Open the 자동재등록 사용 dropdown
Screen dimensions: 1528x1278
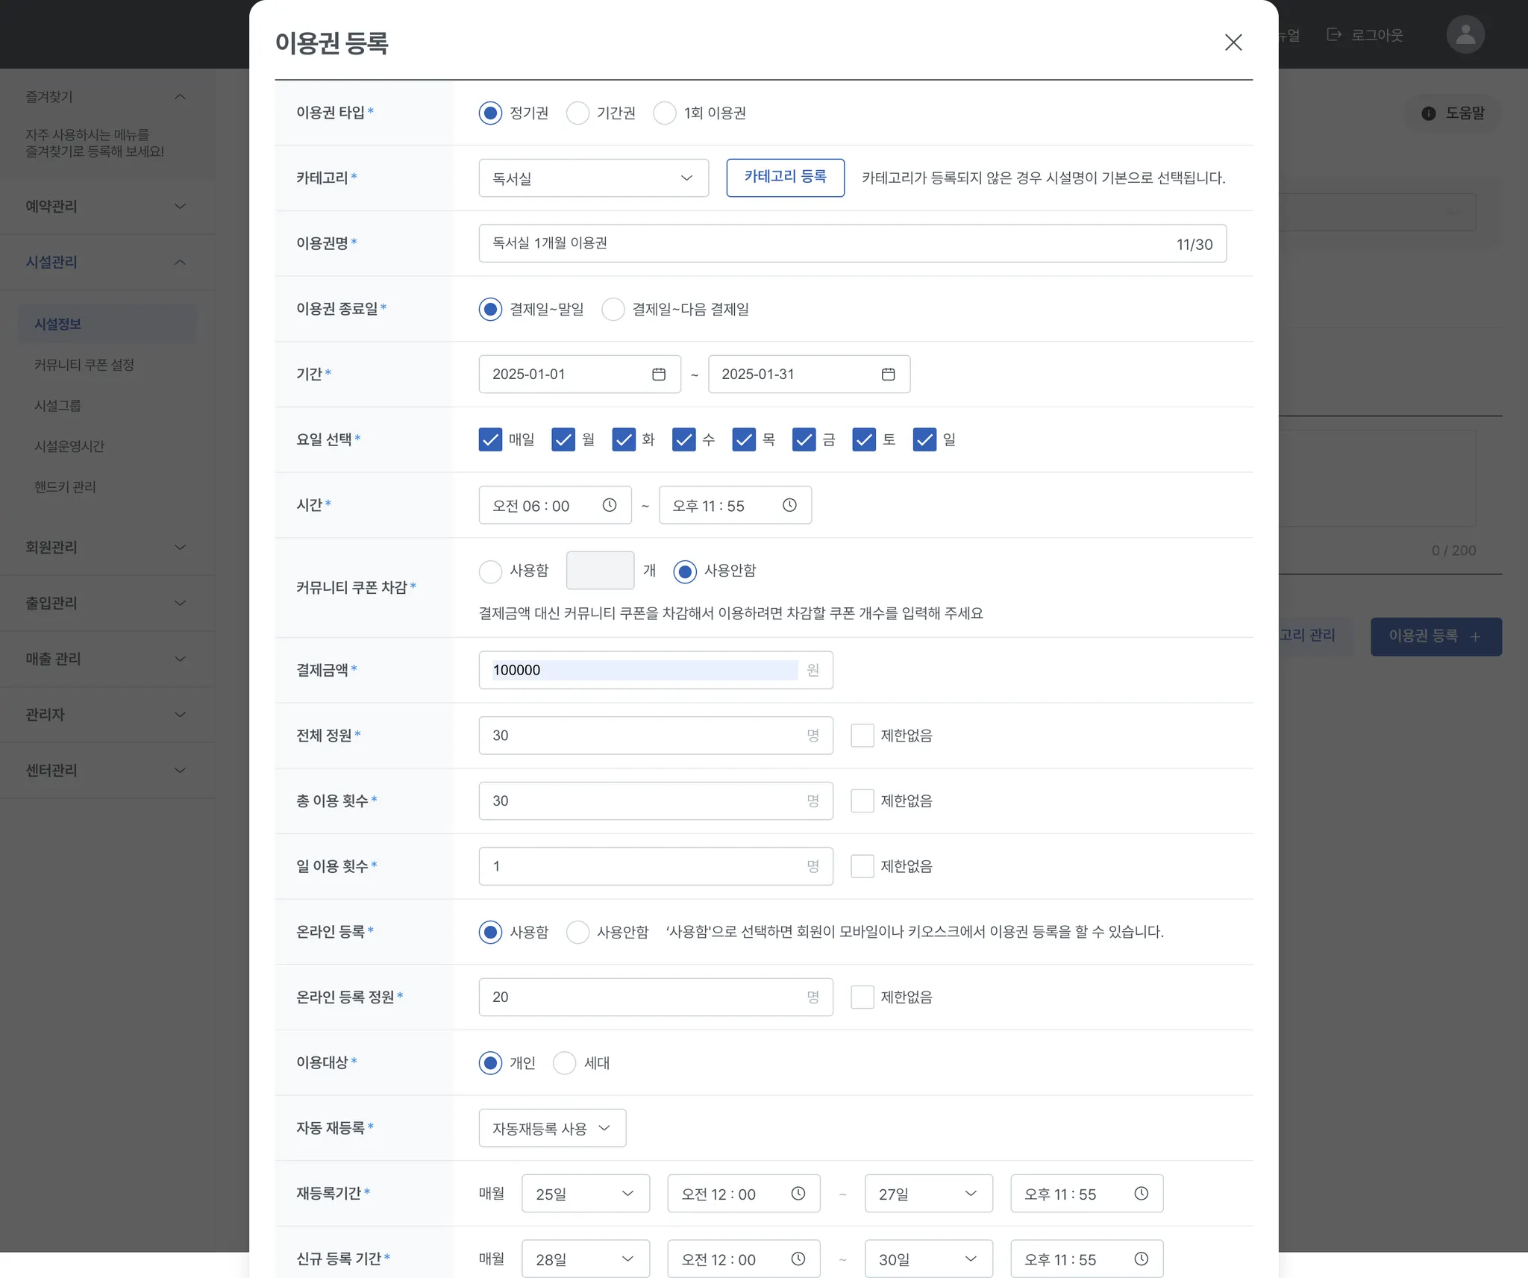click(x=552, y=1128)
